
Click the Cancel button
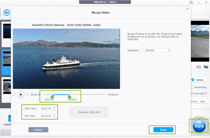[38, 130]
